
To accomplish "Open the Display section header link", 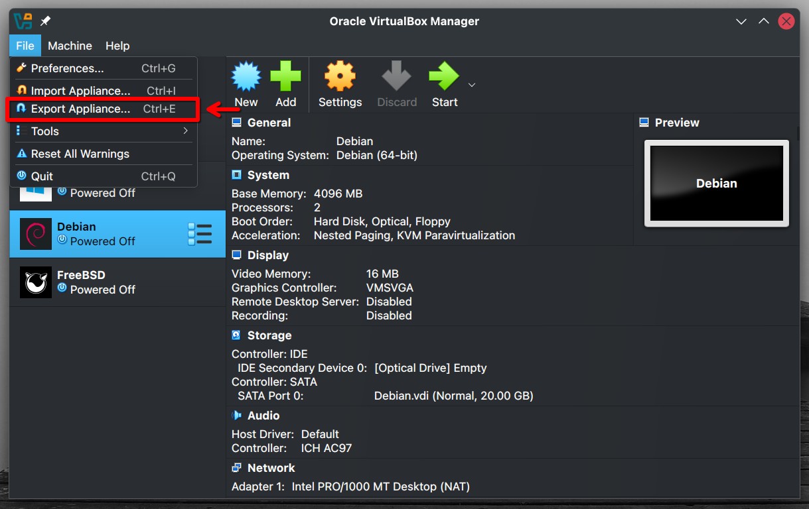I will point(268,255).
